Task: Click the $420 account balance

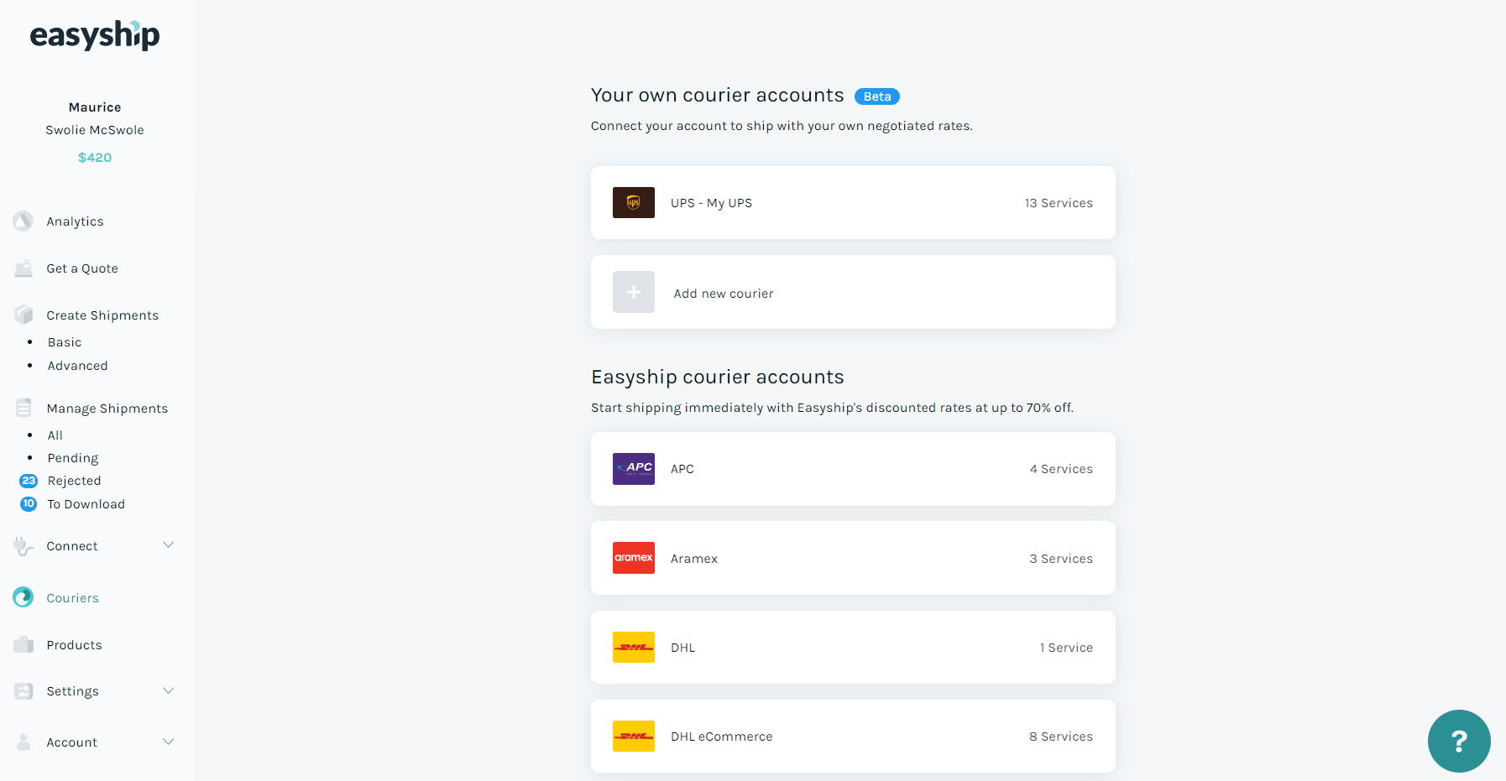Action: point(95,158)
